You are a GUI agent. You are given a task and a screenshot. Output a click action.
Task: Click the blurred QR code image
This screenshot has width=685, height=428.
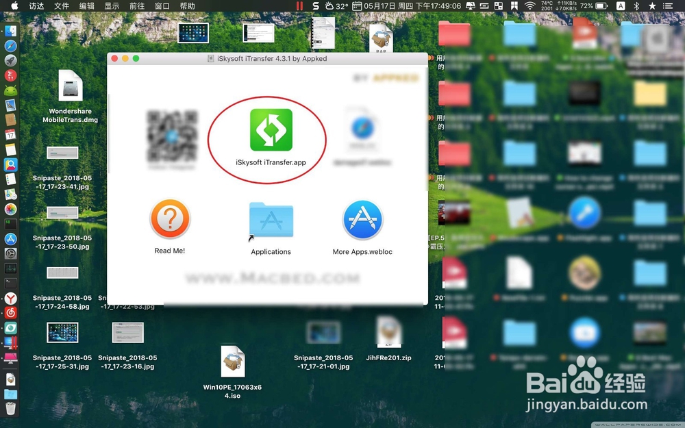point(172,136)
